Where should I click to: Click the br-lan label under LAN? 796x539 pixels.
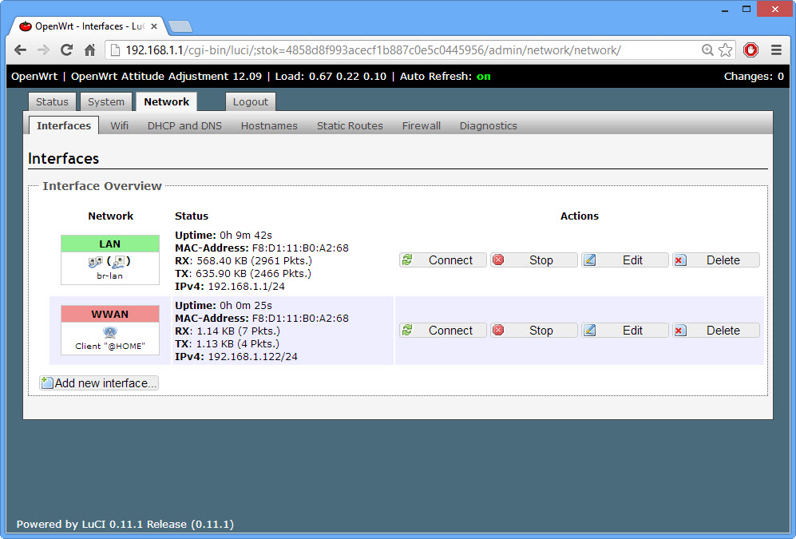[x=109, y=275]
